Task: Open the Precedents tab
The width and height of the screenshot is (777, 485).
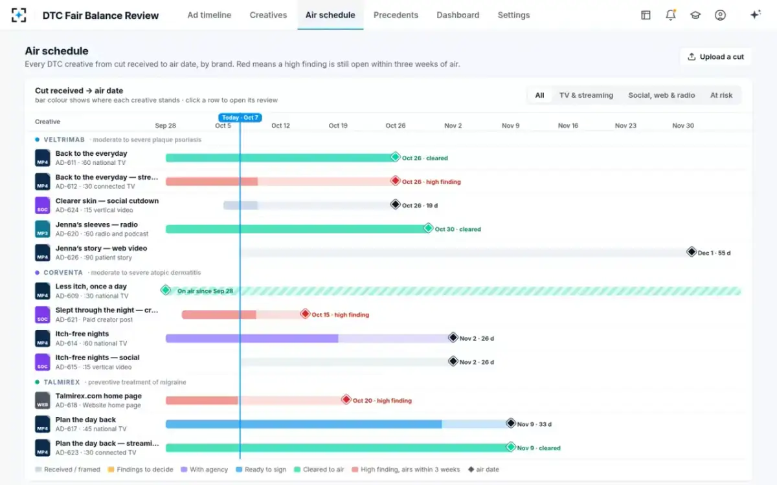Action: 396,15
